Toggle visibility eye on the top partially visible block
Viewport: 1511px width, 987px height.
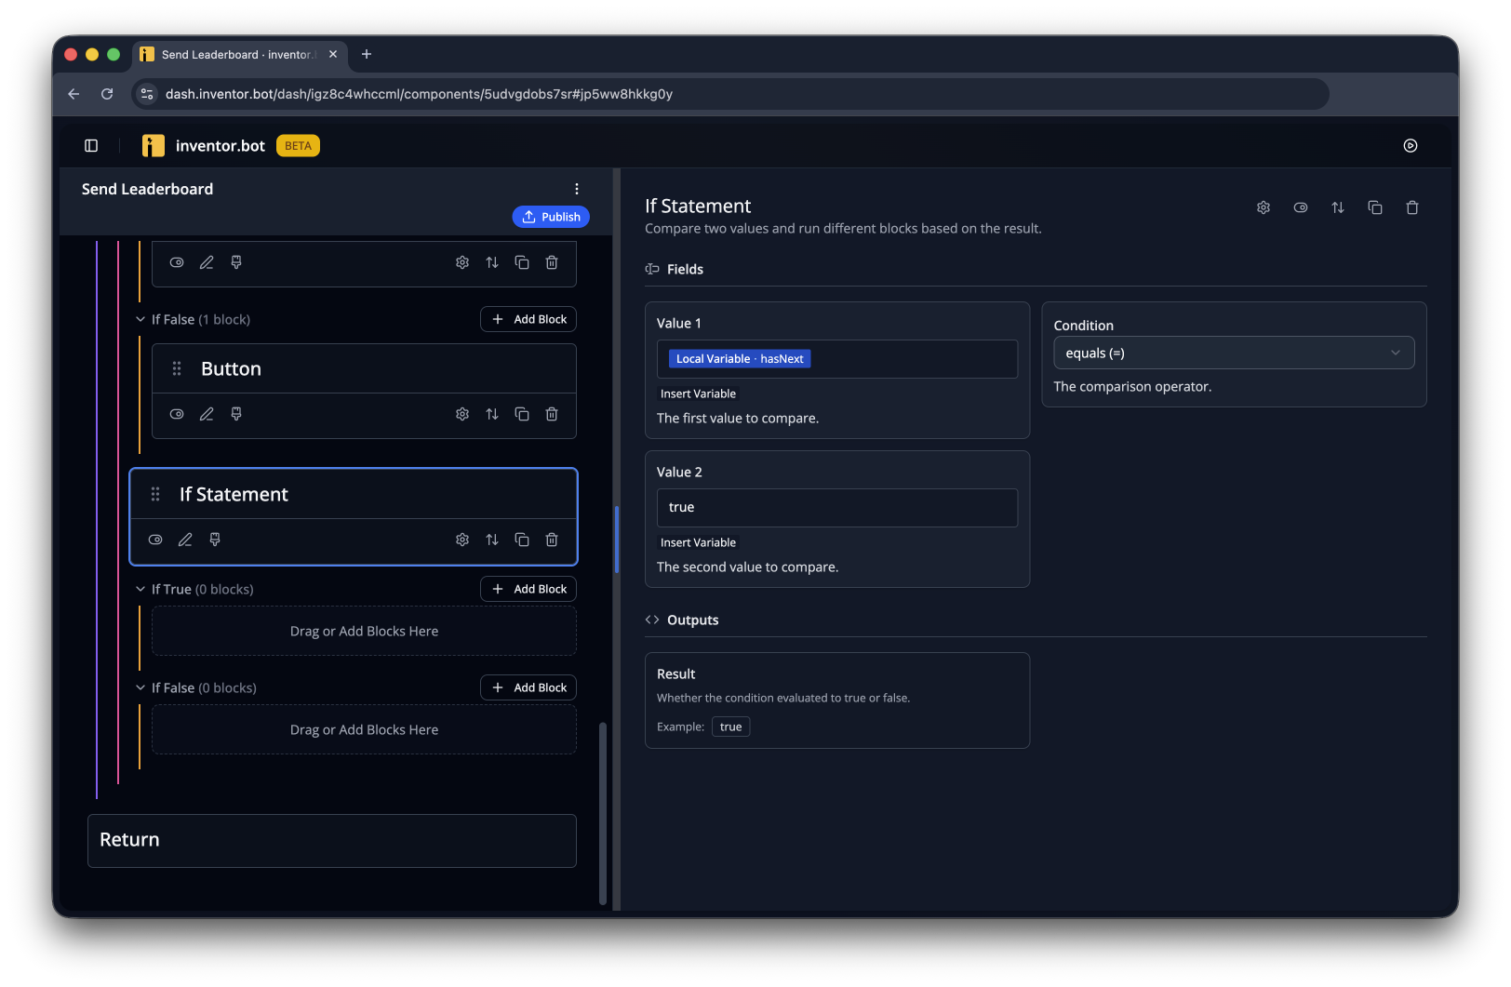click(177, 262)
